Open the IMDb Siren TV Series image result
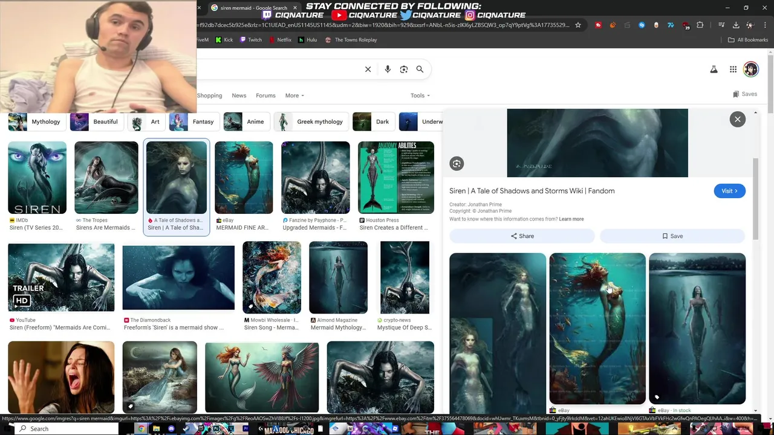The image size is (774, 435). pyautogui.click(x=37, y=178)
